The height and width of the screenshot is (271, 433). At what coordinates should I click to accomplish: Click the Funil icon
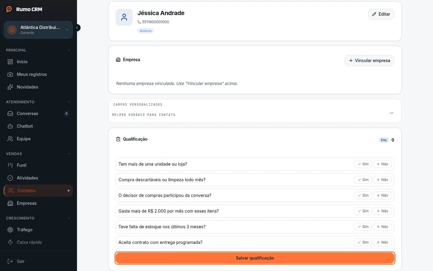(x=10, y=165)
